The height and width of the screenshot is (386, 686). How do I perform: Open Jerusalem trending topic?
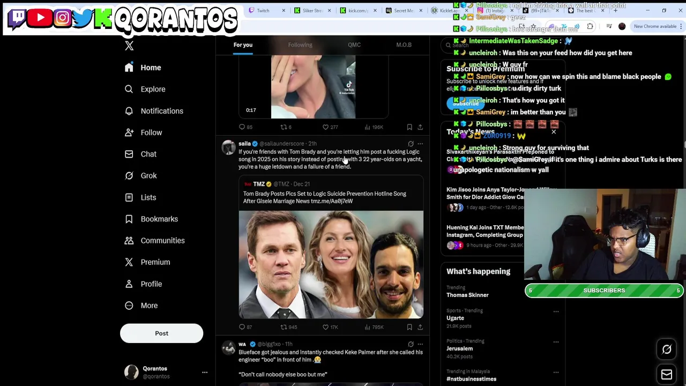[459, 348]
